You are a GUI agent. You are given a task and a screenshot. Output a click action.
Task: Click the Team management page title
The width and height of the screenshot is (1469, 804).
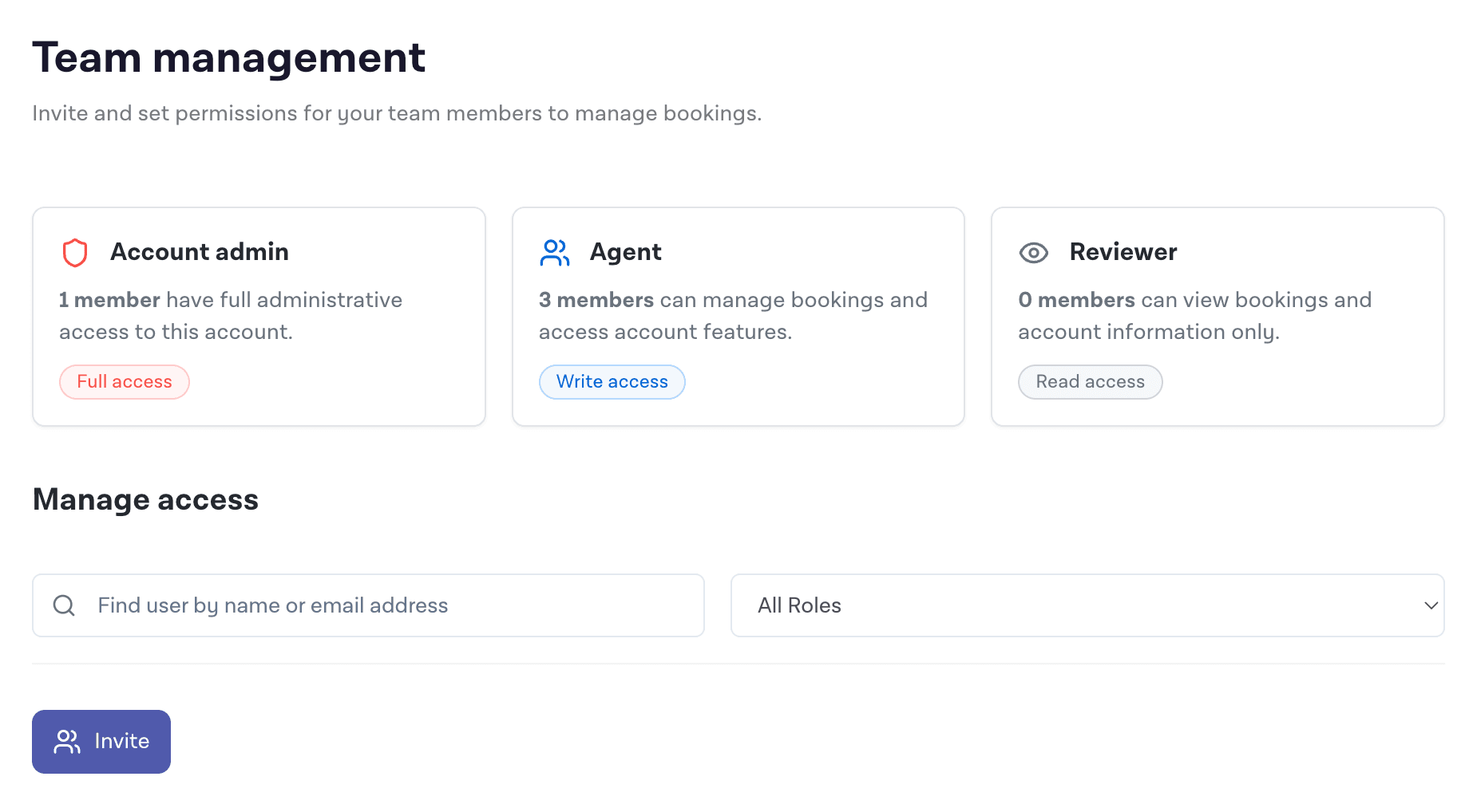pos(229,56)
